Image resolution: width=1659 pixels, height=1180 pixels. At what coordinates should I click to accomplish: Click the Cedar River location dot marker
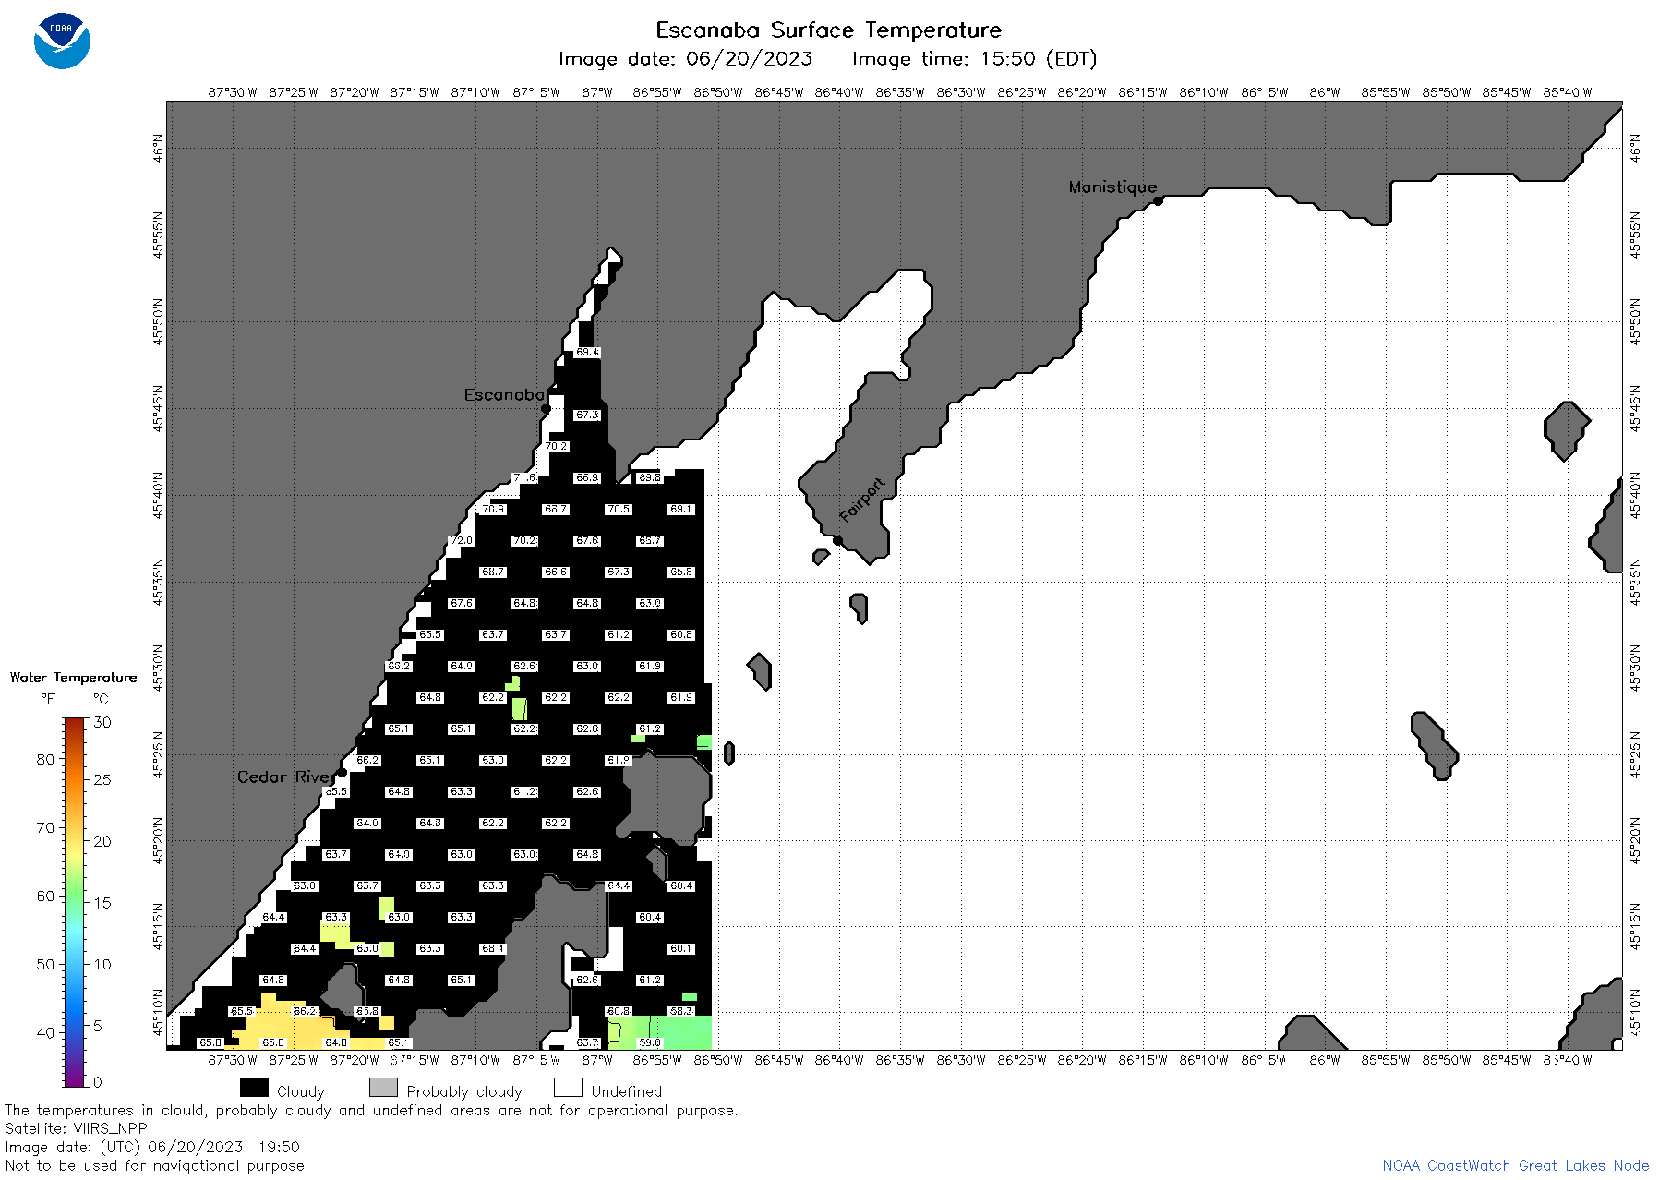point(342,772)
